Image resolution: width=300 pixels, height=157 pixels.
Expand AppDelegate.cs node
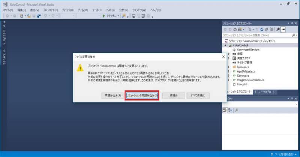(229, 71)
